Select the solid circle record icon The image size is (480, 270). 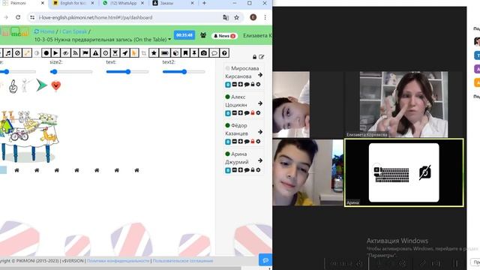(46, 53)
